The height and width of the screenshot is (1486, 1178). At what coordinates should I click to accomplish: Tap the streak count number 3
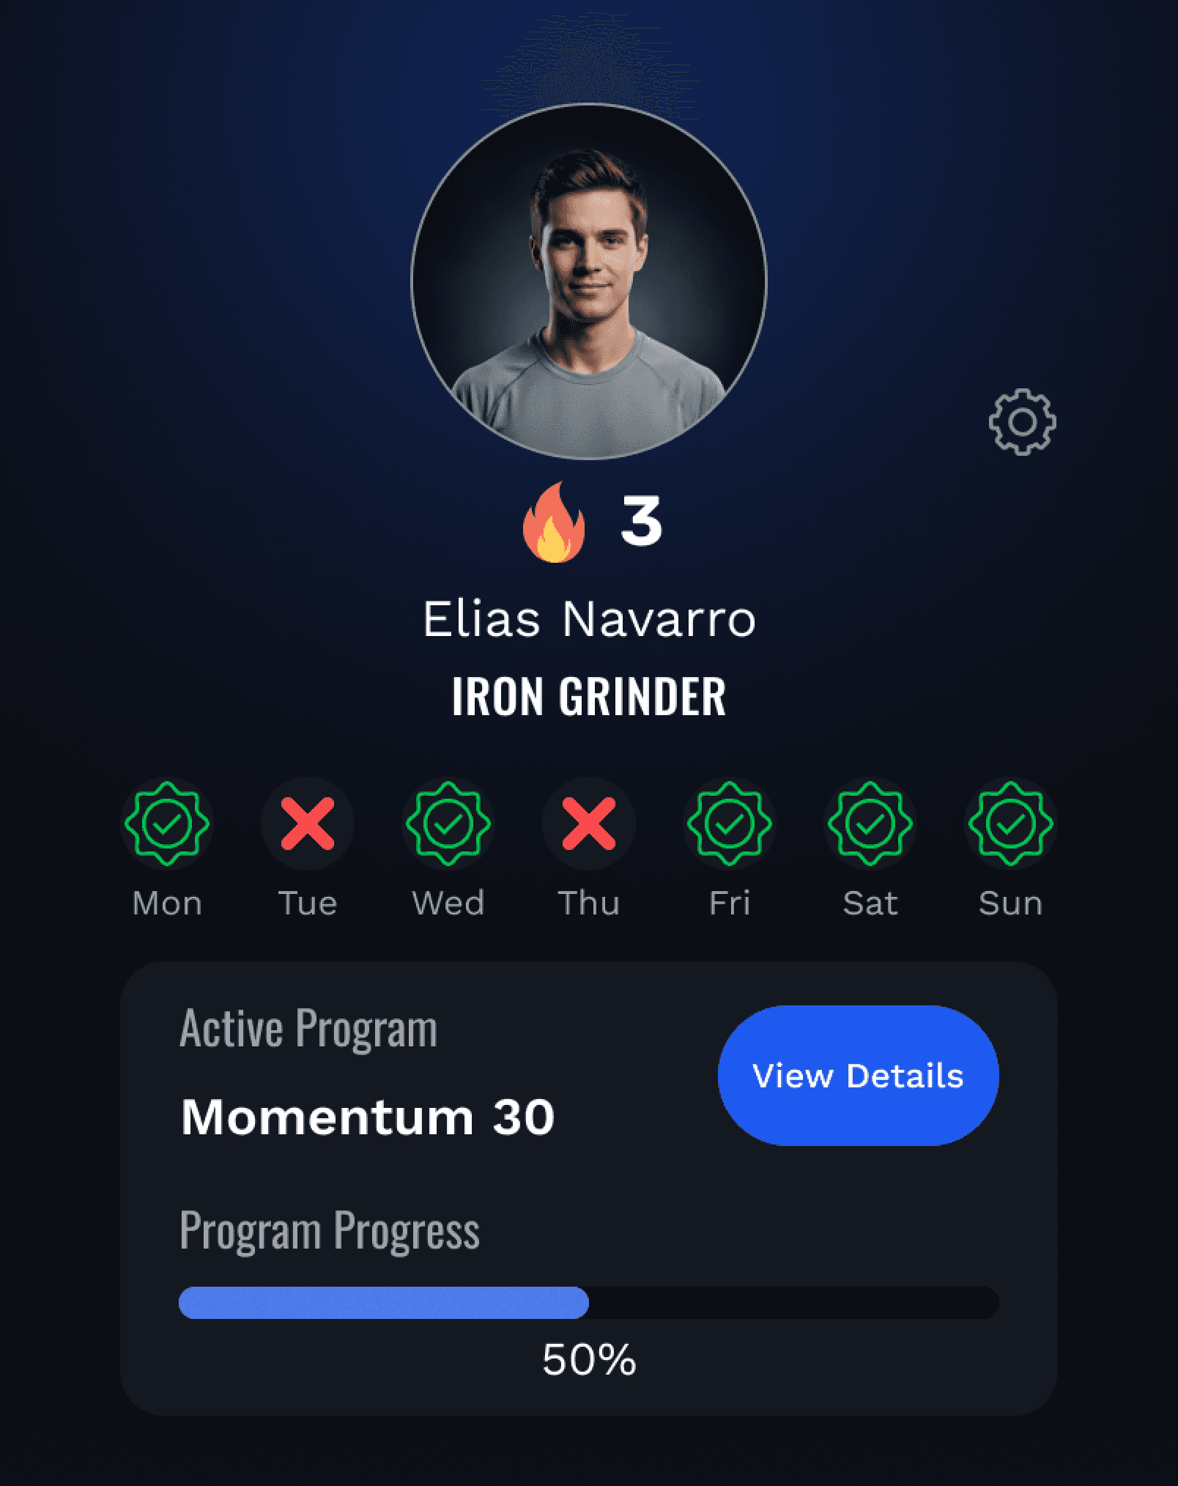642,520
